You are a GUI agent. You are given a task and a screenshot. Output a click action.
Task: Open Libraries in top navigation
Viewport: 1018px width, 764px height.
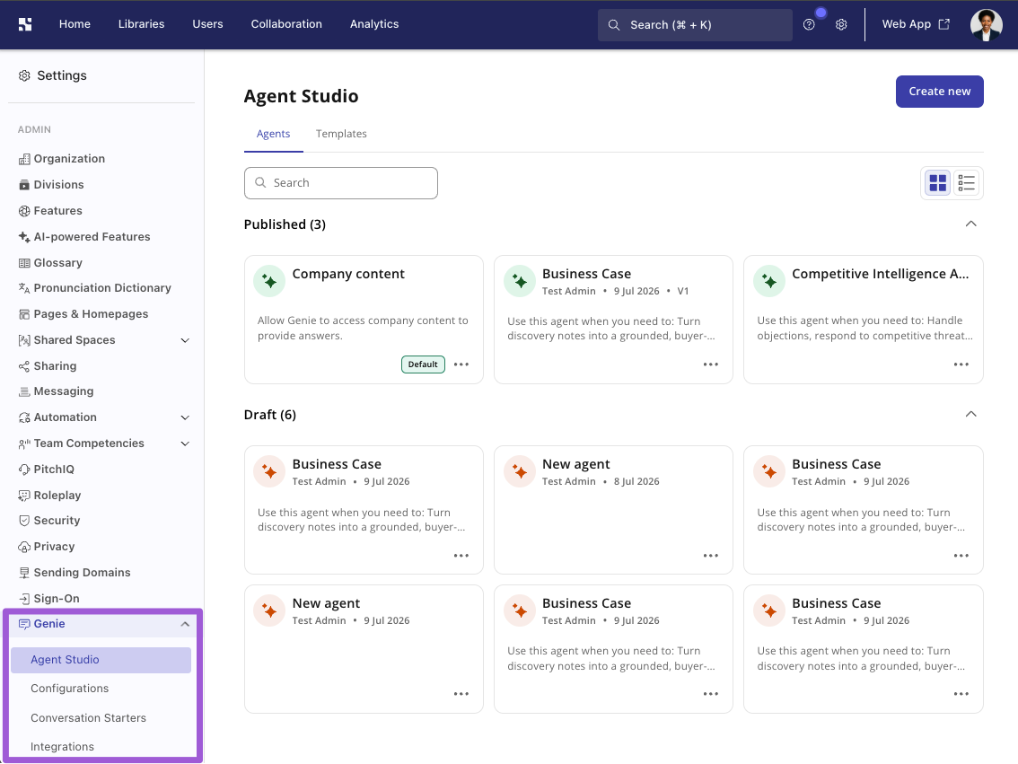coord(142,24)
